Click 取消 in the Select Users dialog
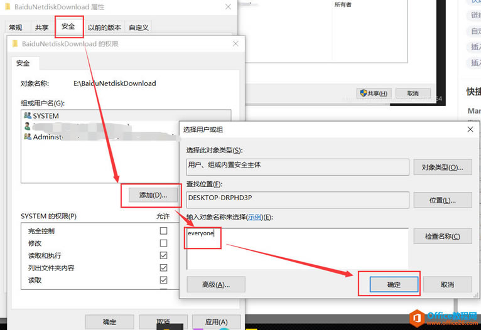Viewport: 481px width, 330px height. click(x=447, y=285)
